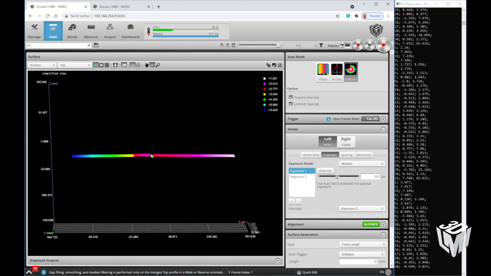Open the Dashboard page

click(x=130, y=31)
